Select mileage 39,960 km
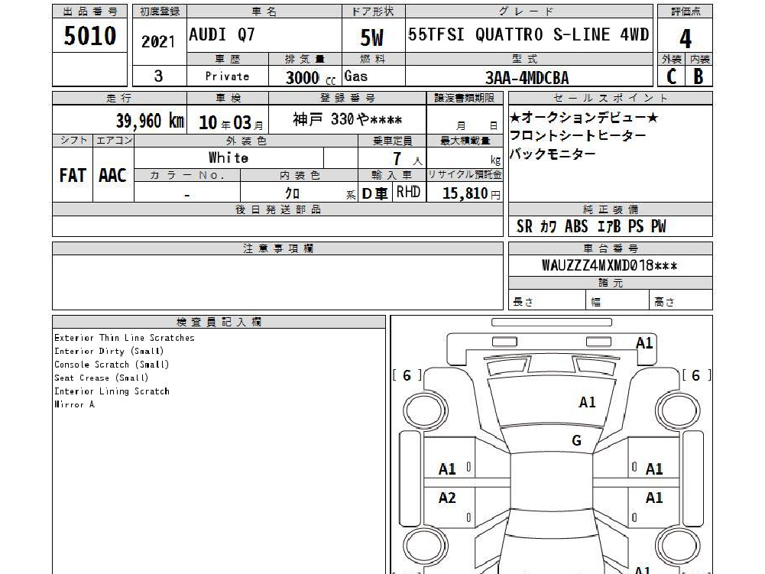The width and height of the screenshot is (765, 574). [151, 120]
